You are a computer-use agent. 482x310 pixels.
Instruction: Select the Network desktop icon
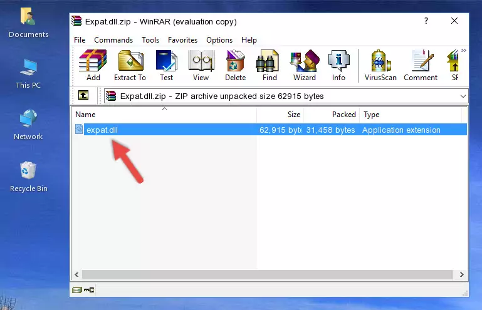pyautogui.click(x=28, y=125)
